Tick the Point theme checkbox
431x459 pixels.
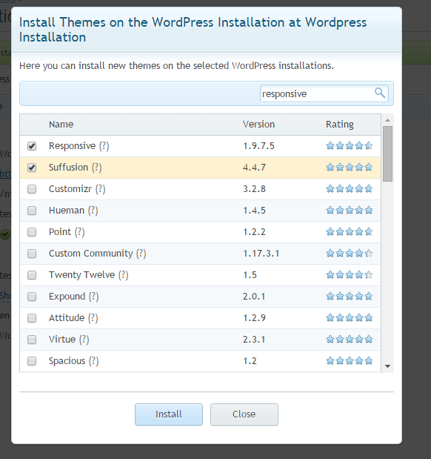pos(32,232)
